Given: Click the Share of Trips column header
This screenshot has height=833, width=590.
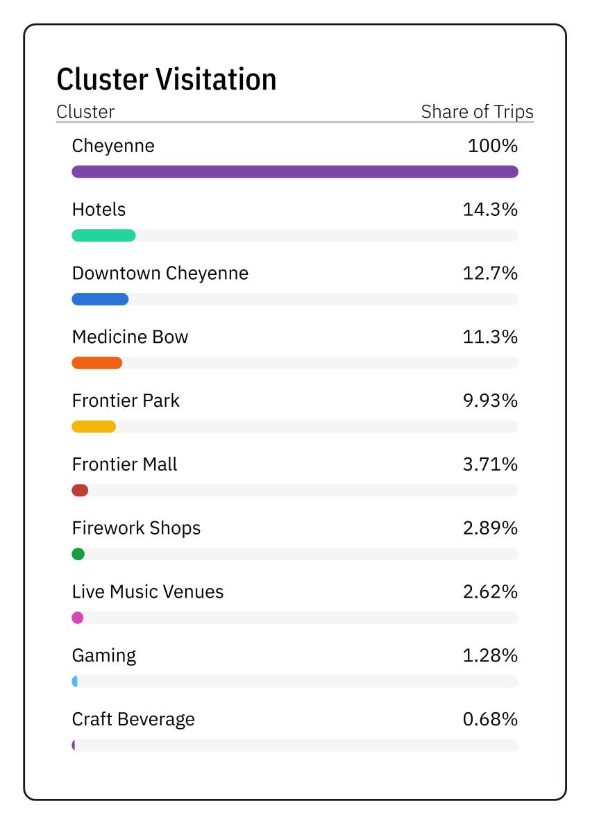Looking at the screenshot, I should click(477, 112).
